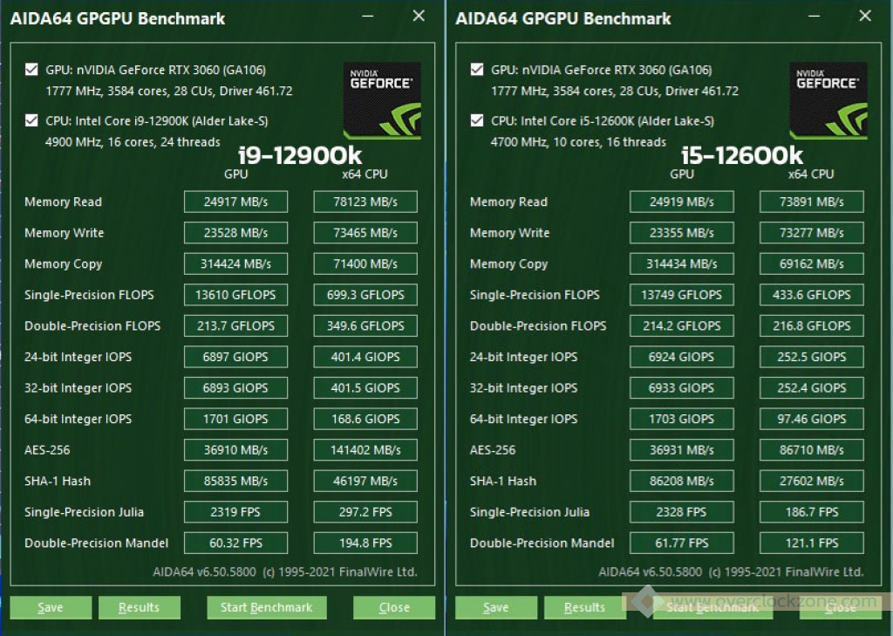
Task: Click the 46197 MB/s SHA-1 Hash result
Action: [365, 481]
